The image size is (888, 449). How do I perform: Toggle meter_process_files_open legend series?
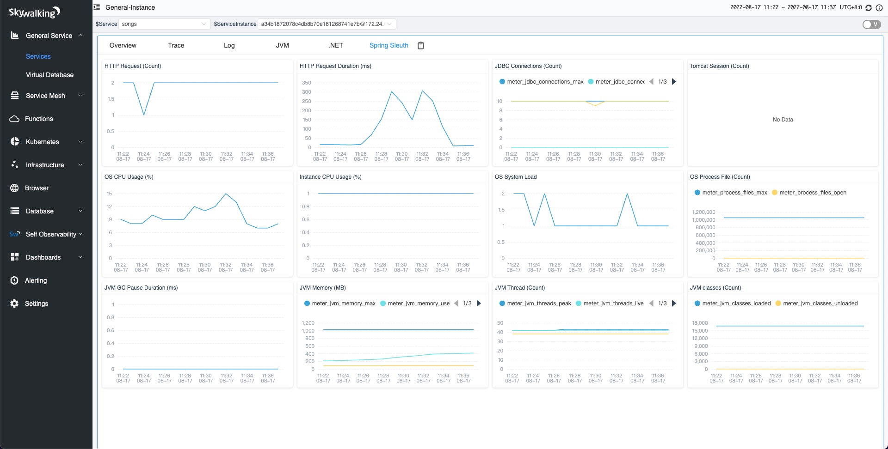[x=809, y=193]
